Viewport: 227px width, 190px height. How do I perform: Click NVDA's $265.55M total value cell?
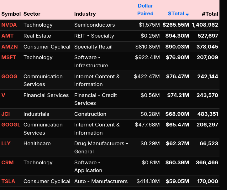tap(176, 25)
